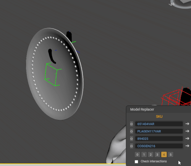
Task: Select highlighted variant number 4
Action: (164, 155)
